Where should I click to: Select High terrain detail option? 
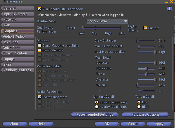pyautogui.click(x=139, y=107)
